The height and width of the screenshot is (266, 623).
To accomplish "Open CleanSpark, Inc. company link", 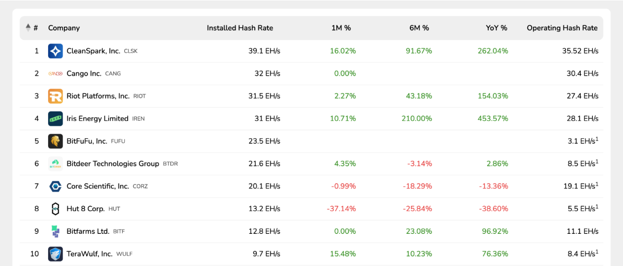I will tap(93, 51).
